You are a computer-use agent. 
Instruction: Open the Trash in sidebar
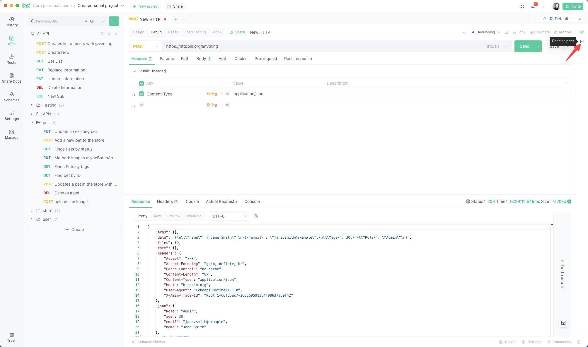pyautogui.click(x=12, y=337)
